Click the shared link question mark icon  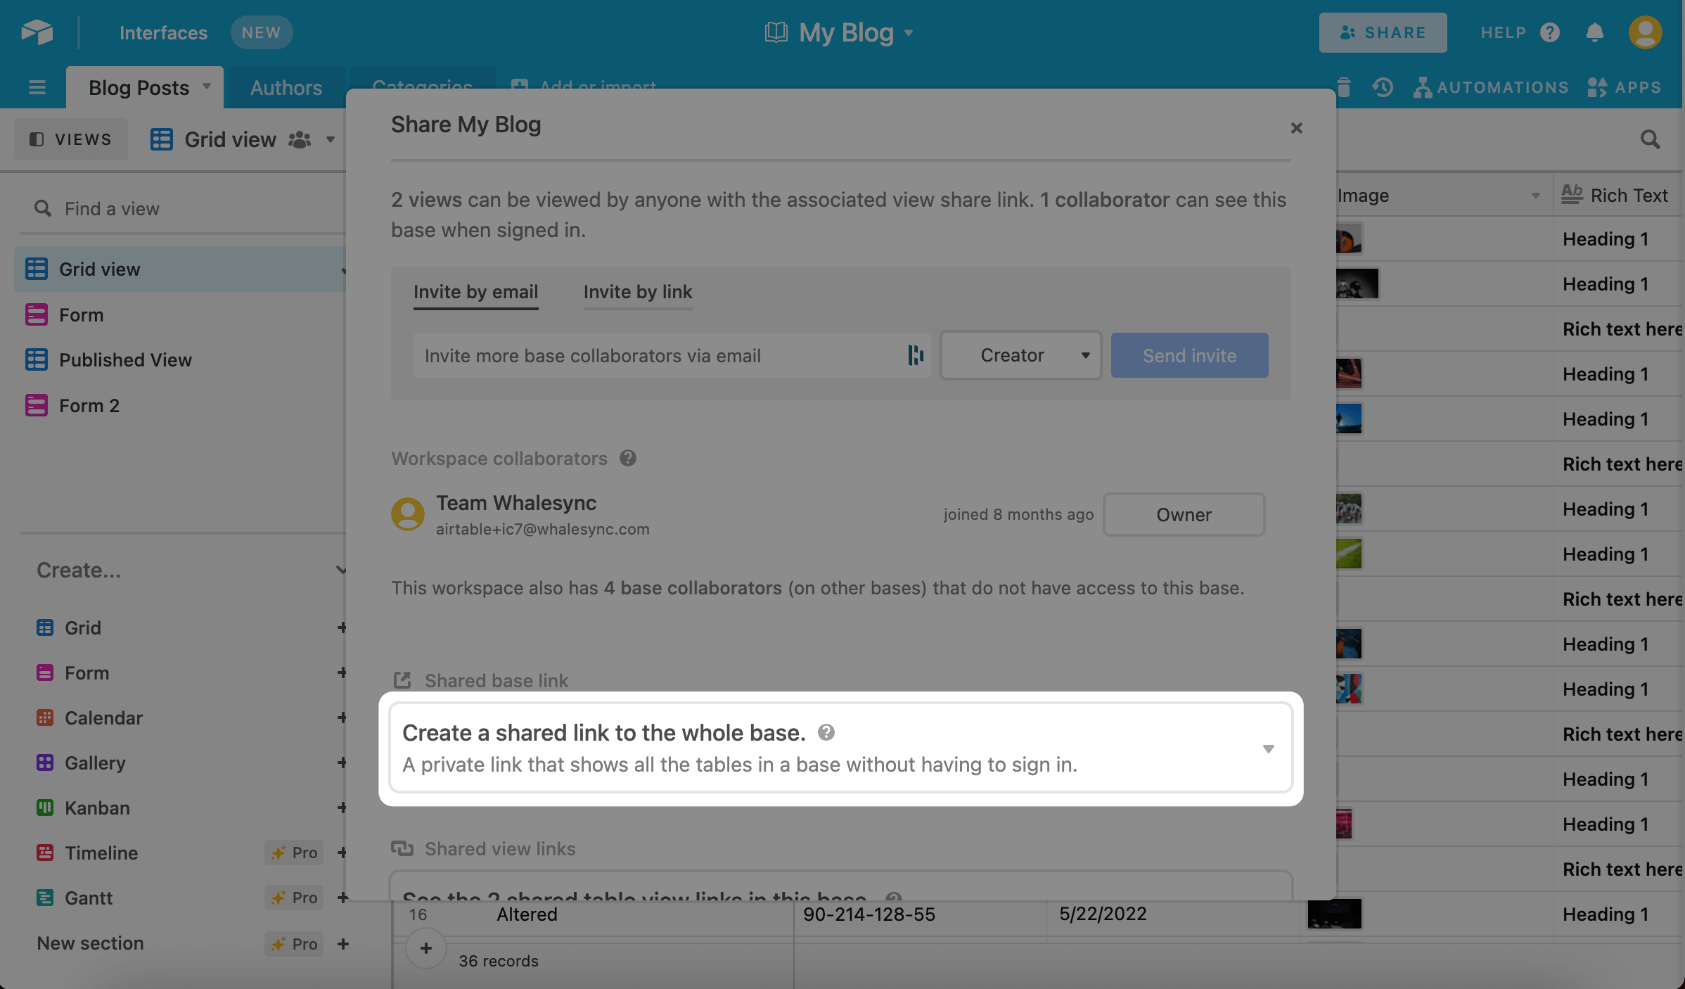(x=826, y=732)
